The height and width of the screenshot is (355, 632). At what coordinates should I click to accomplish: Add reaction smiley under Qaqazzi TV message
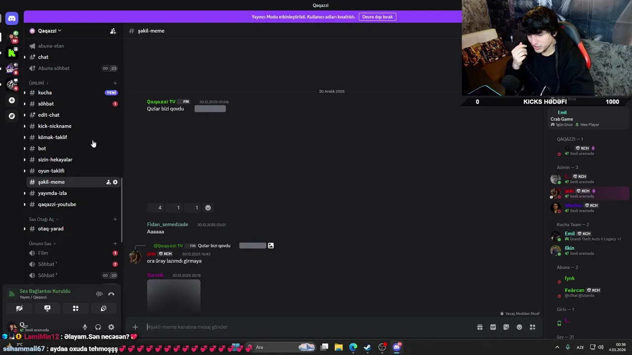(x=208, y=208)
